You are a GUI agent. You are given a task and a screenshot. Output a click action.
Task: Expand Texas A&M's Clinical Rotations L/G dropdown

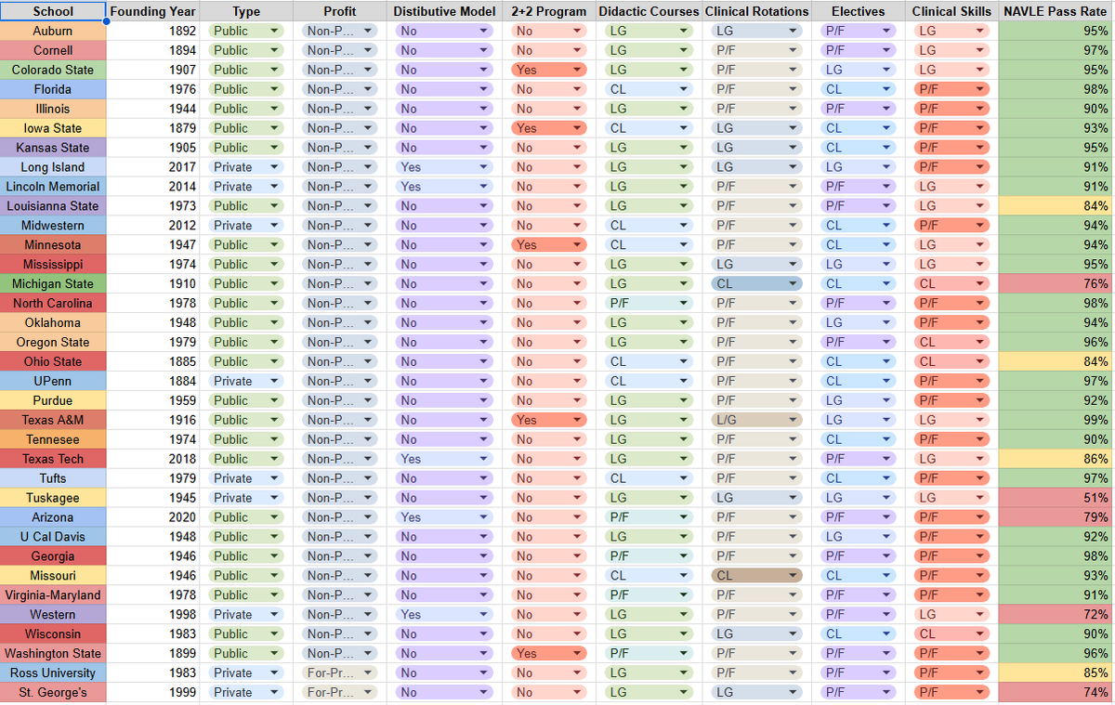point(792,420)
